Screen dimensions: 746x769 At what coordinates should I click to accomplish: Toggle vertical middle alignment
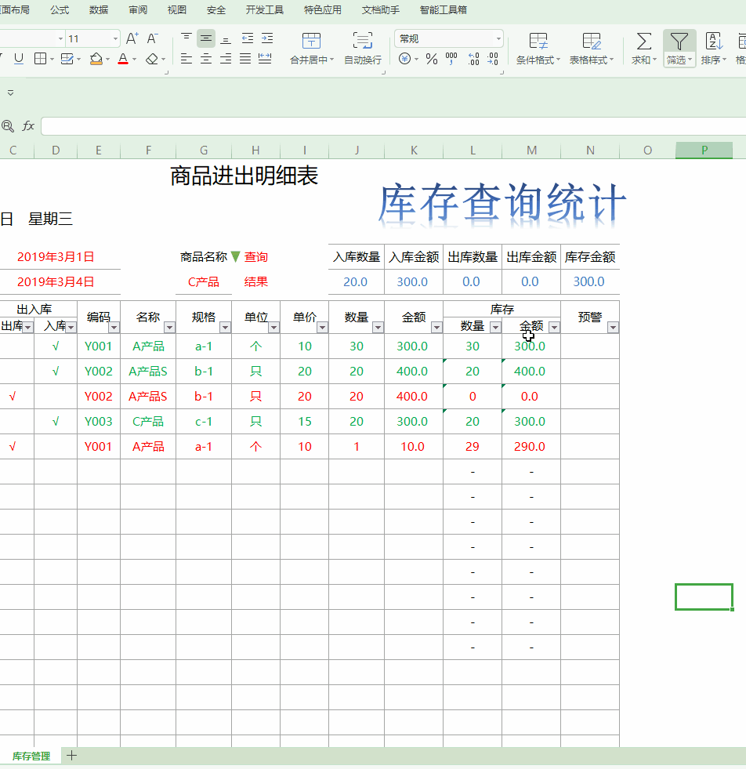[x=206, y=38]
